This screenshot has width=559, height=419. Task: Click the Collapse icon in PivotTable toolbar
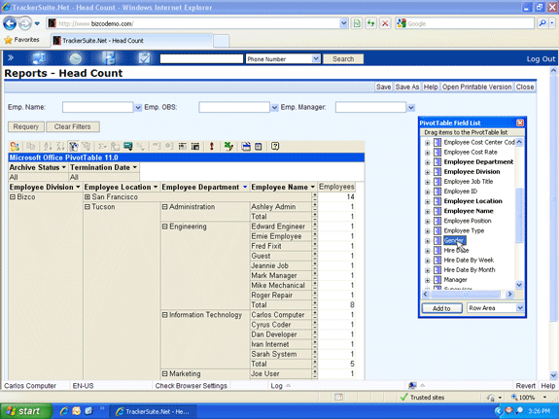click(x=157, y=146)
